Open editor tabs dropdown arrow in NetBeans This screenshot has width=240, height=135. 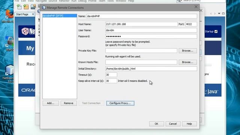tap(219, 13)
